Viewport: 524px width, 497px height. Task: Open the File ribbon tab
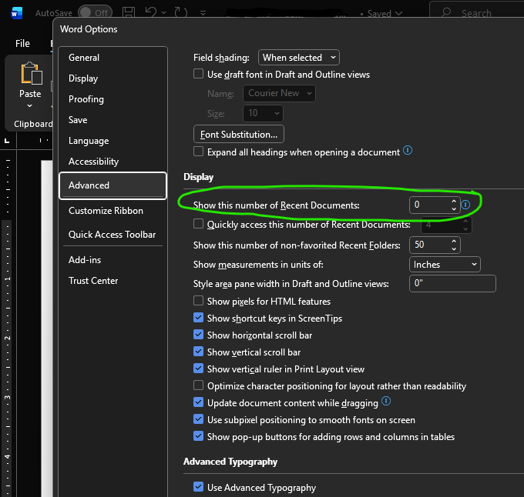[x=22, y=43]
